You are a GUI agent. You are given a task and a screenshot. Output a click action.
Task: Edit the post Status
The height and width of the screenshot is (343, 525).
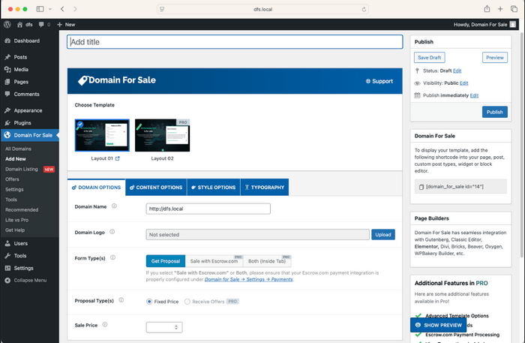point(457,71)
